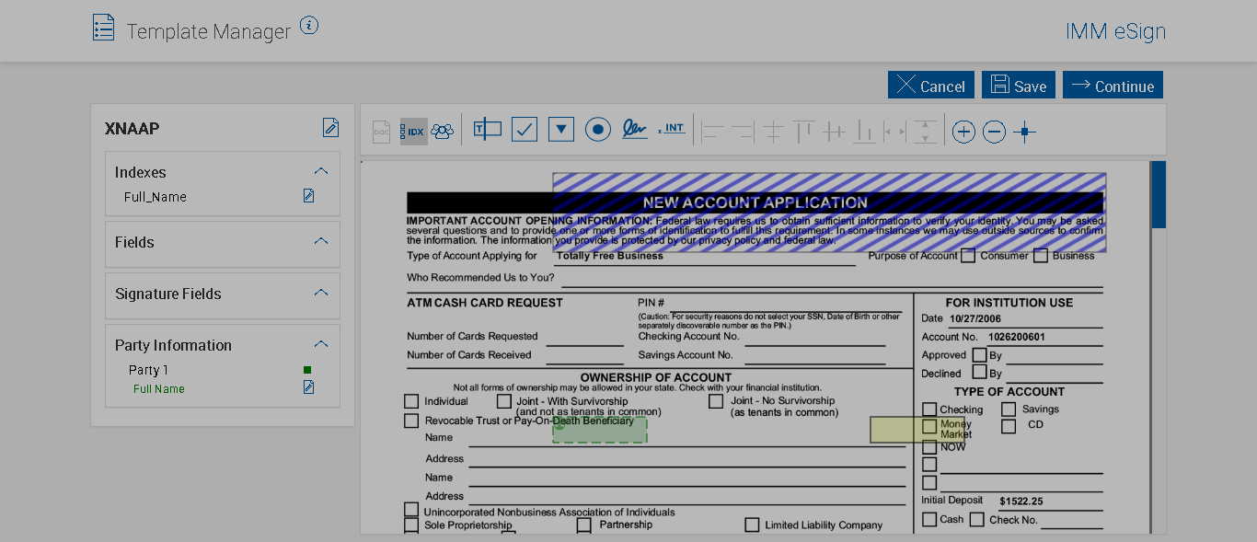This screenshot has height=542, width=1257.
Task: Click the Continue button
Action: click(x=1113, y=85)
